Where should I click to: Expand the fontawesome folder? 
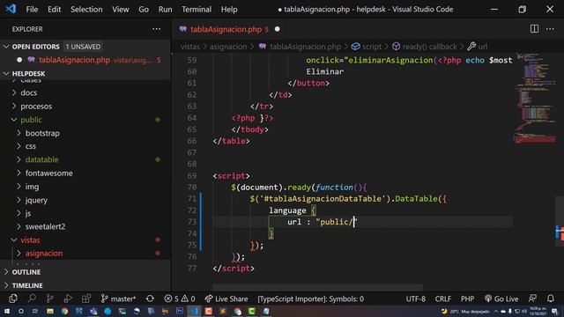click(x=85, y=173)
